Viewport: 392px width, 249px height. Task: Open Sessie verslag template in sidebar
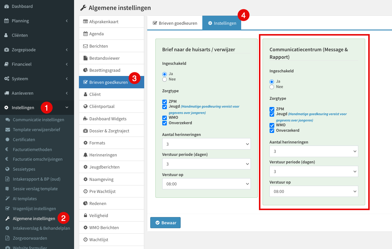pyautogui.click(x=35, y=189)
